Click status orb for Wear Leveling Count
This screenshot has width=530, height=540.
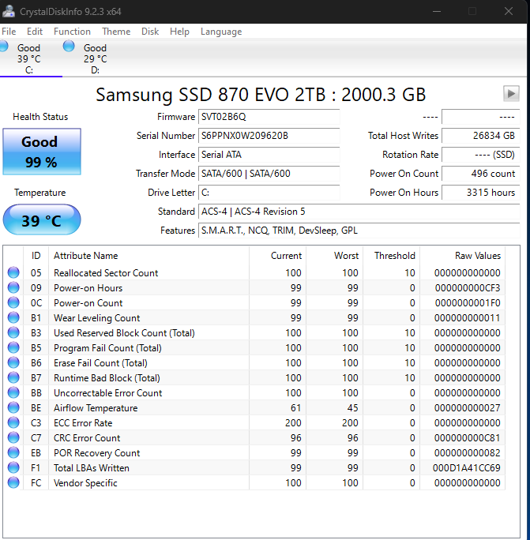13,317
